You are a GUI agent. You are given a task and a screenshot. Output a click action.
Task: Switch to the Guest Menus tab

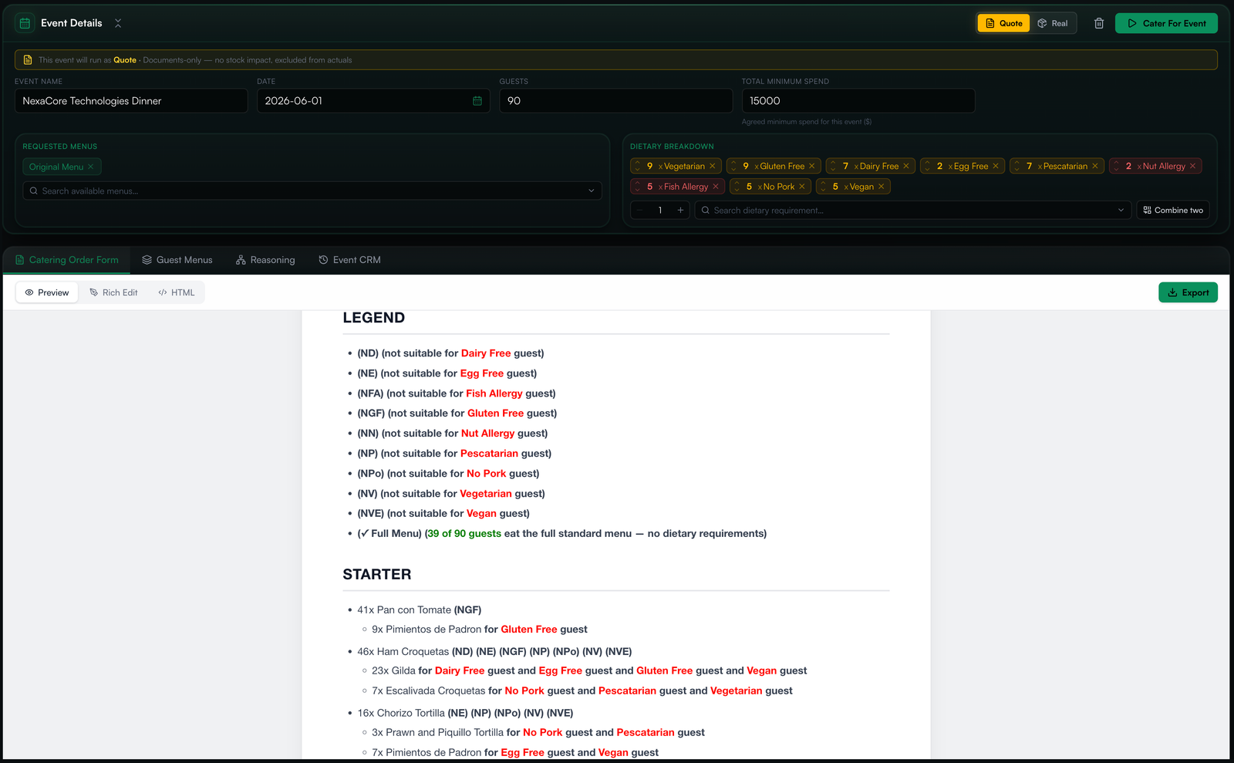(x=177, y=260)
